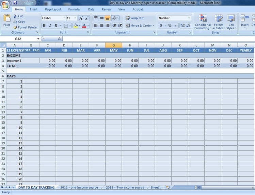Save the workbook with Quick Access Save

(15, 3)
